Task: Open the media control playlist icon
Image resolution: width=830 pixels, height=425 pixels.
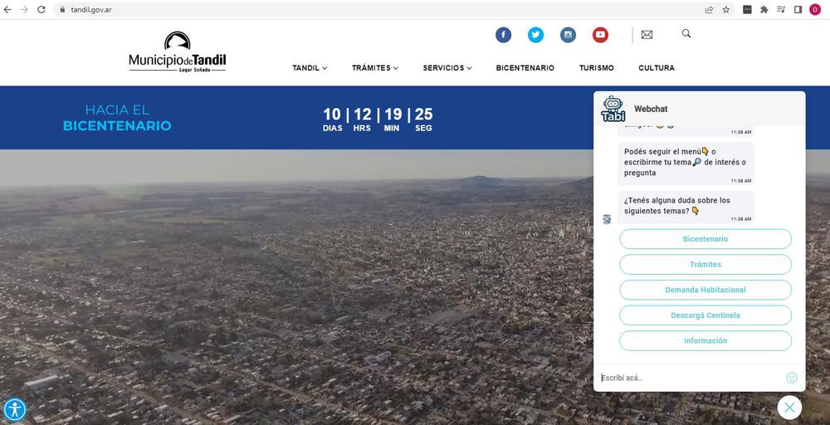Action: click(x=781, y=9)
